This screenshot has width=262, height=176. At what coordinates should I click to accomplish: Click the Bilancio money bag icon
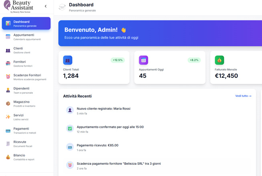8,157
